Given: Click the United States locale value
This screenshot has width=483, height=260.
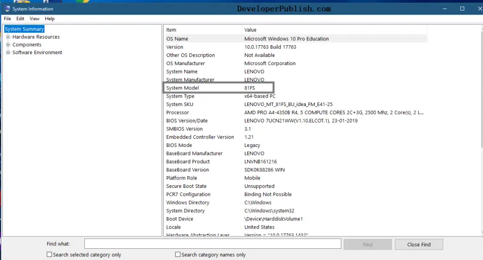Looking at the screenshot, I should click(x=259, y=227).
